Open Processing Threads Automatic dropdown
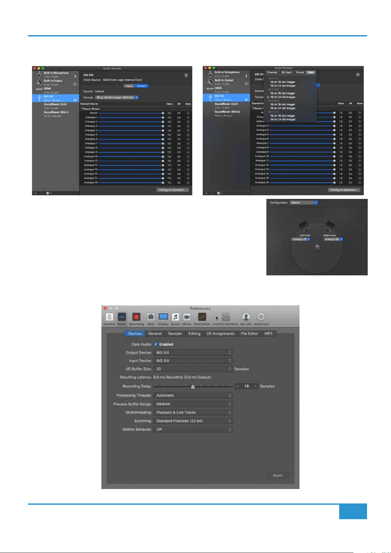This screenshot has height=553, width=391. (x=193, y=395)
